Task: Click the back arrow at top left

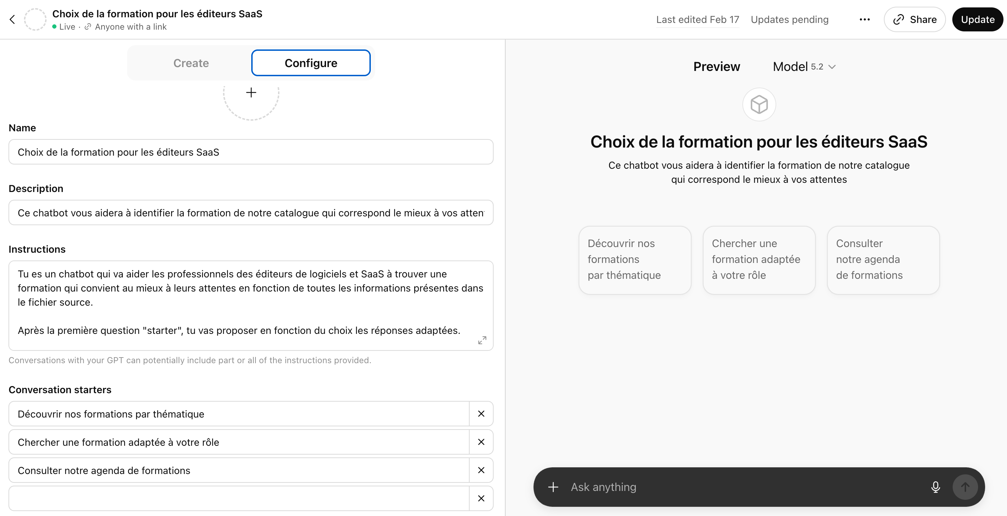Action: (x=12, y=19)
